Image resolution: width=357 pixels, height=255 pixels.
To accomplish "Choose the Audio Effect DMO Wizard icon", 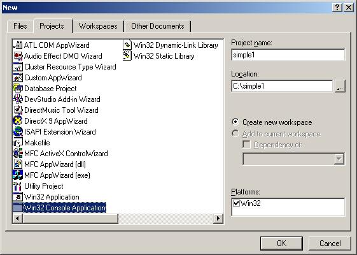I will click(18, 56).
